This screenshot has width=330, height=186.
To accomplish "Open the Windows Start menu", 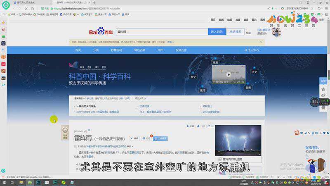I will [x=4, y=182].
